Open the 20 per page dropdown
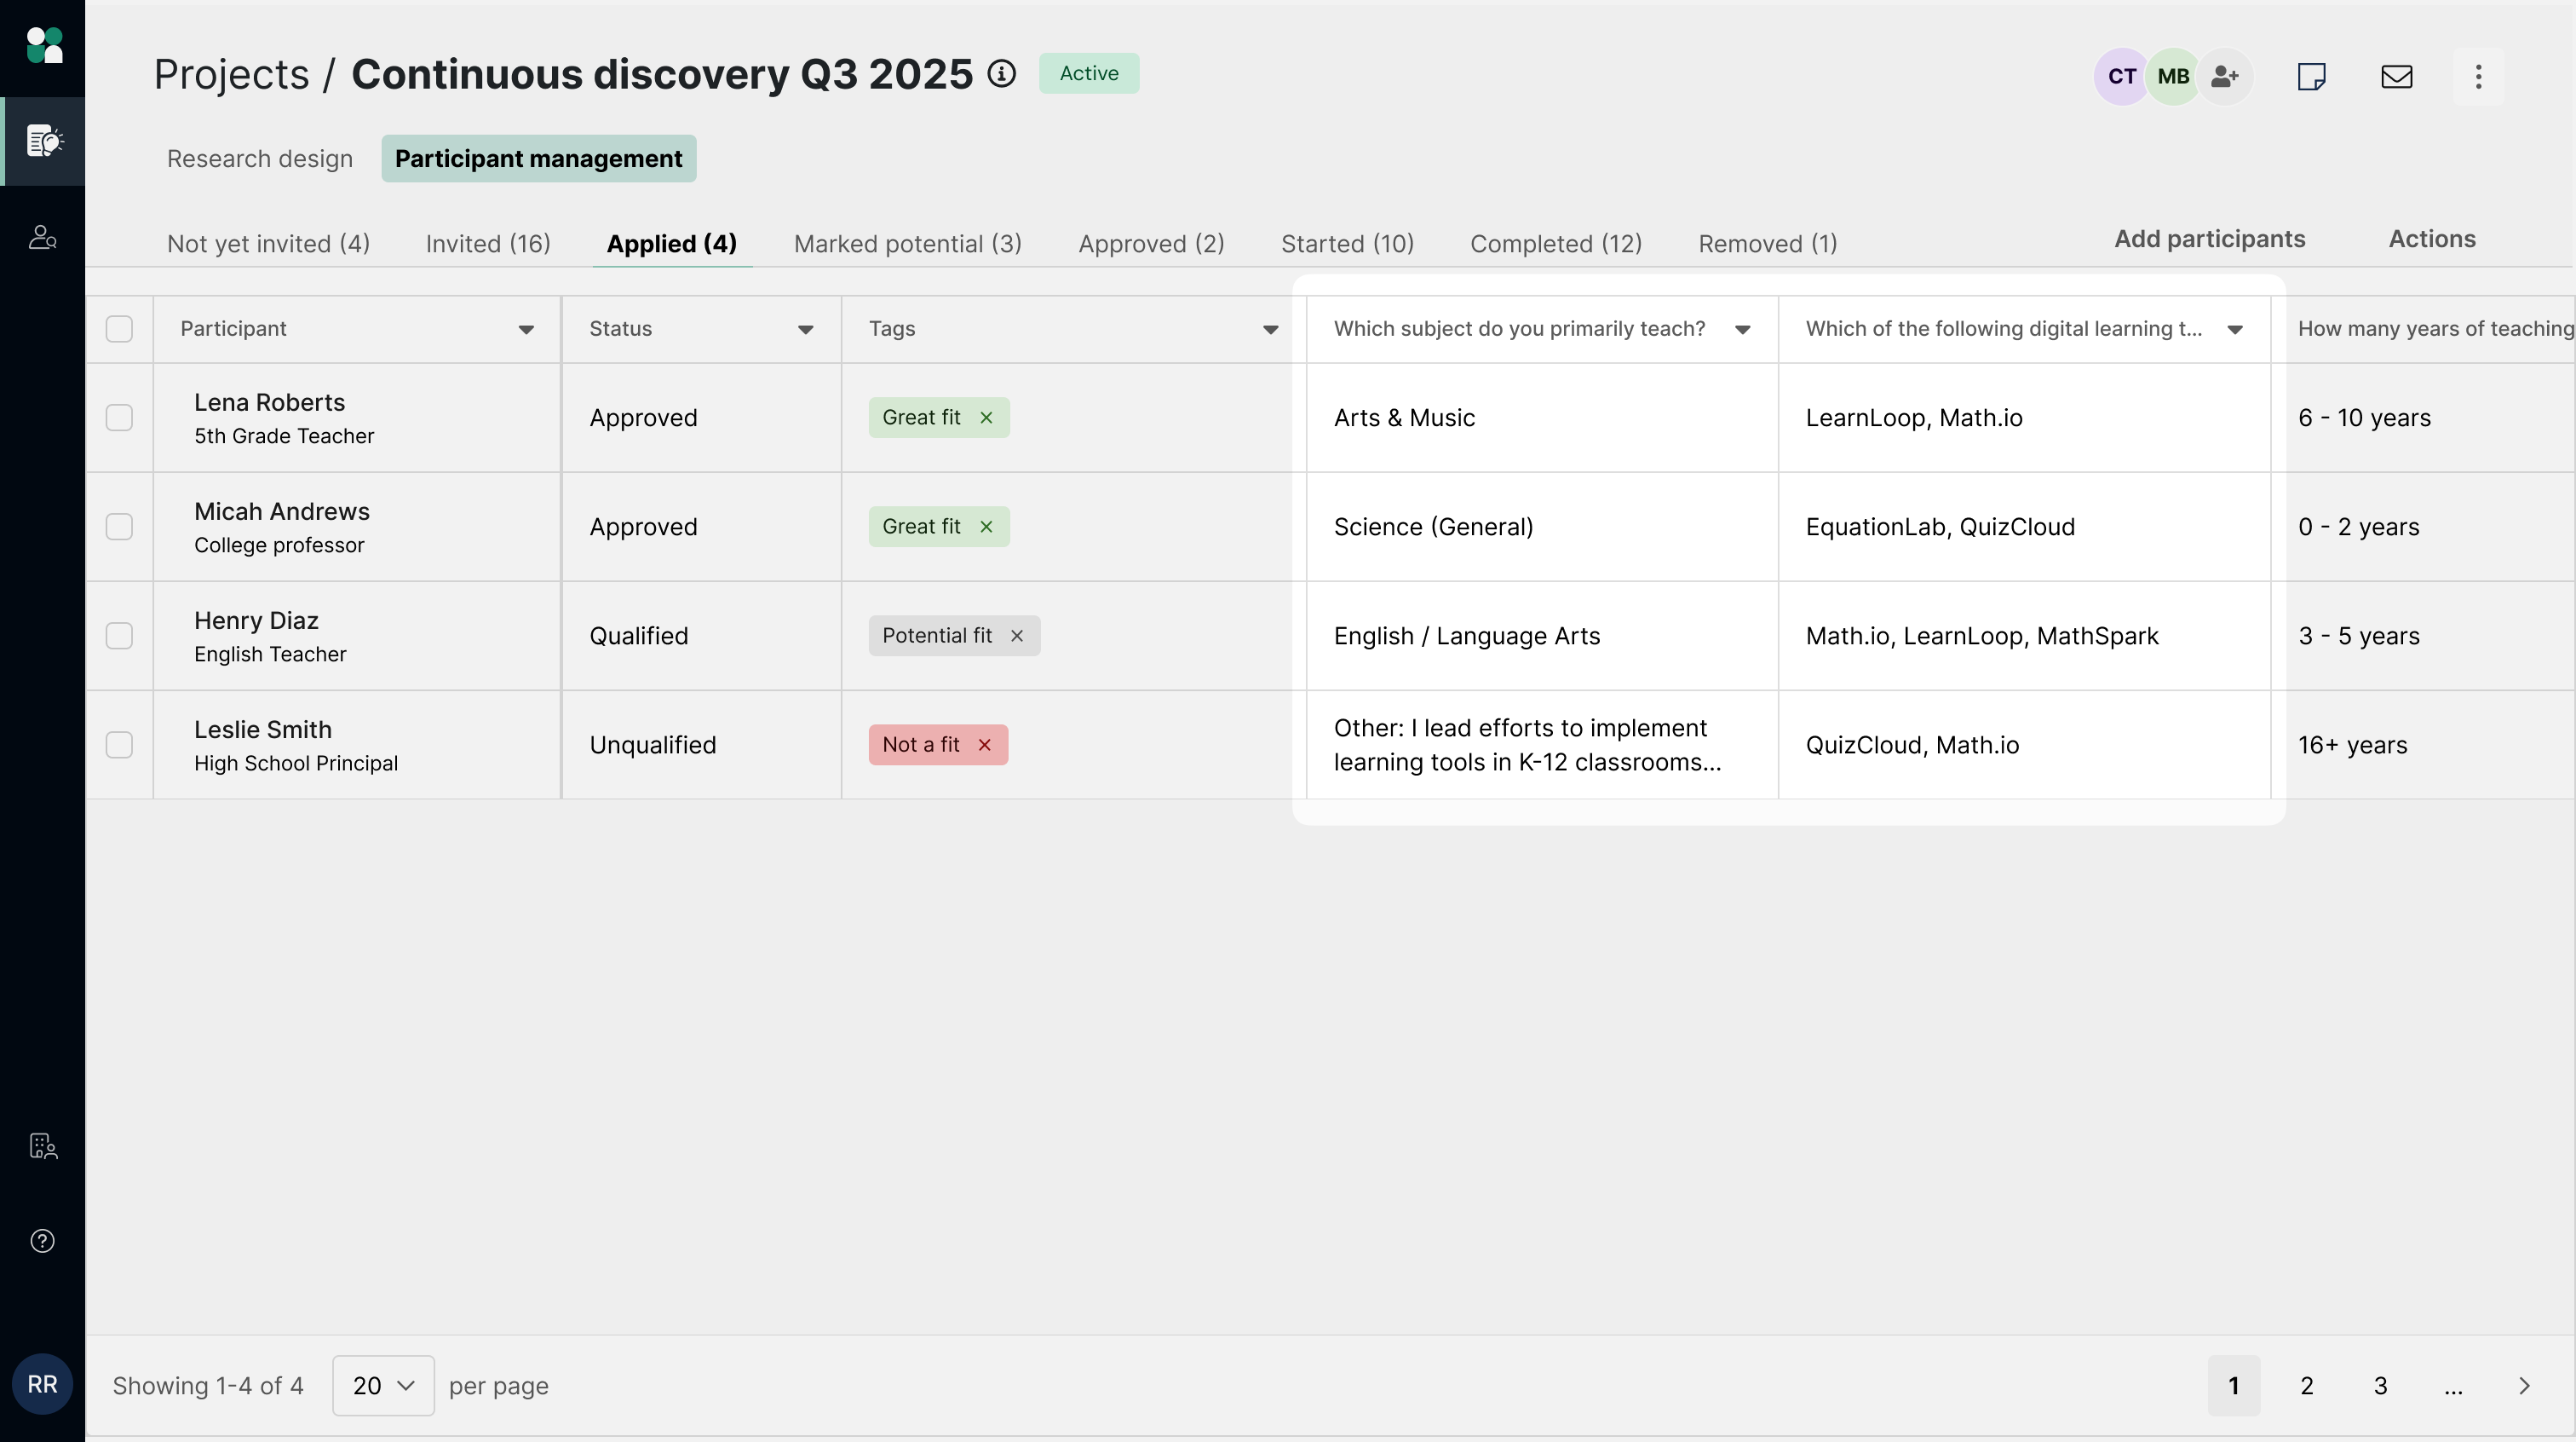 [x=383, y=1386]
